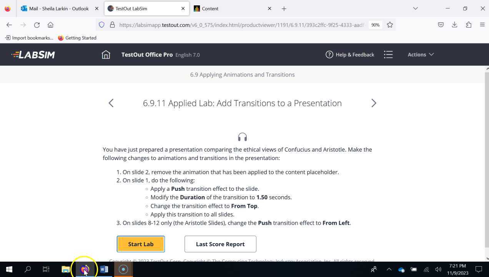Screen dimensions: 489x277
Task: Open the Firefox application menu
Action: 482,25
